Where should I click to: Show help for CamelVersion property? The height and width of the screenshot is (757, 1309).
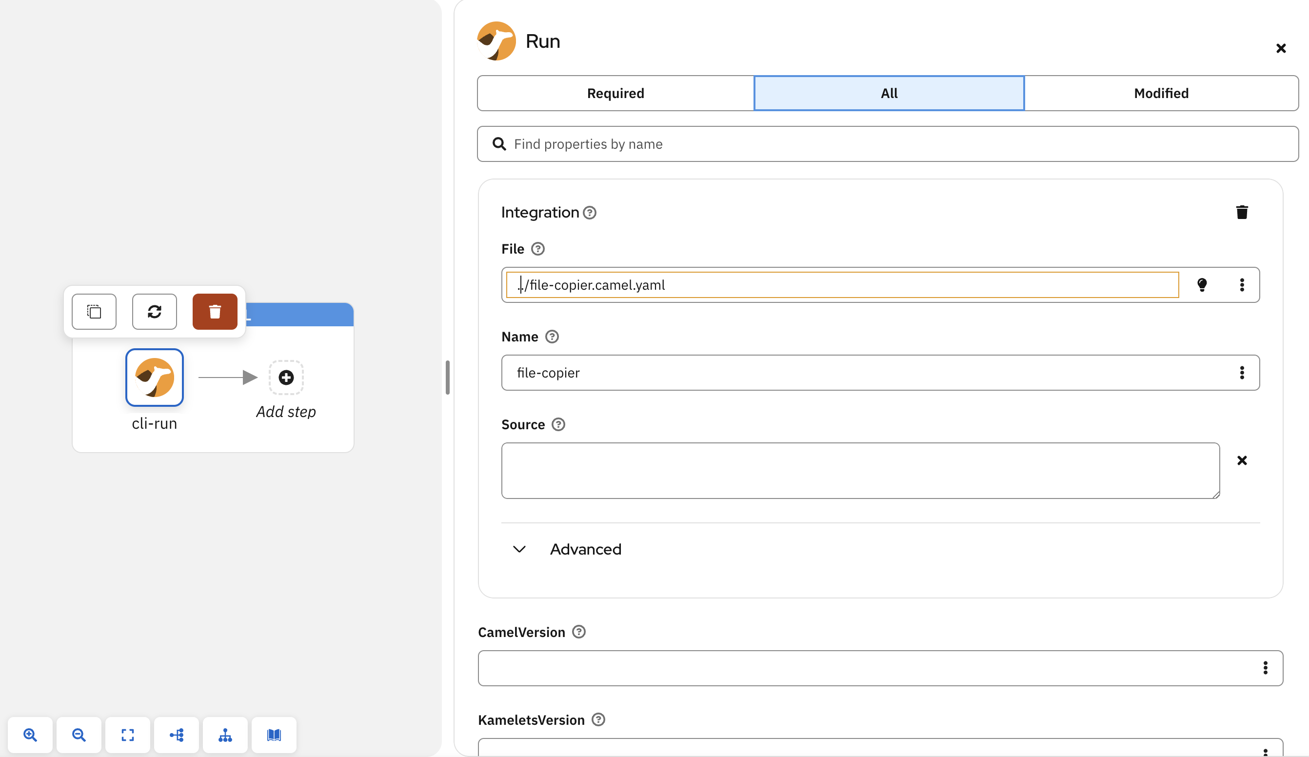pos(578,632)
